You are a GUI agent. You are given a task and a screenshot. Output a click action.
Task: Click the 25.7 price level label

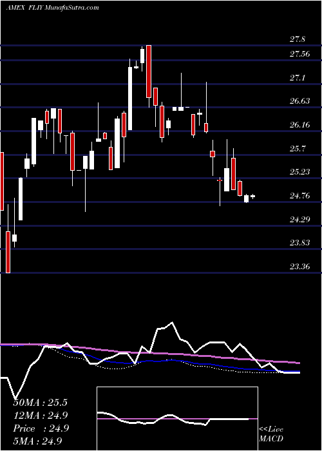(x=298, y=148)
